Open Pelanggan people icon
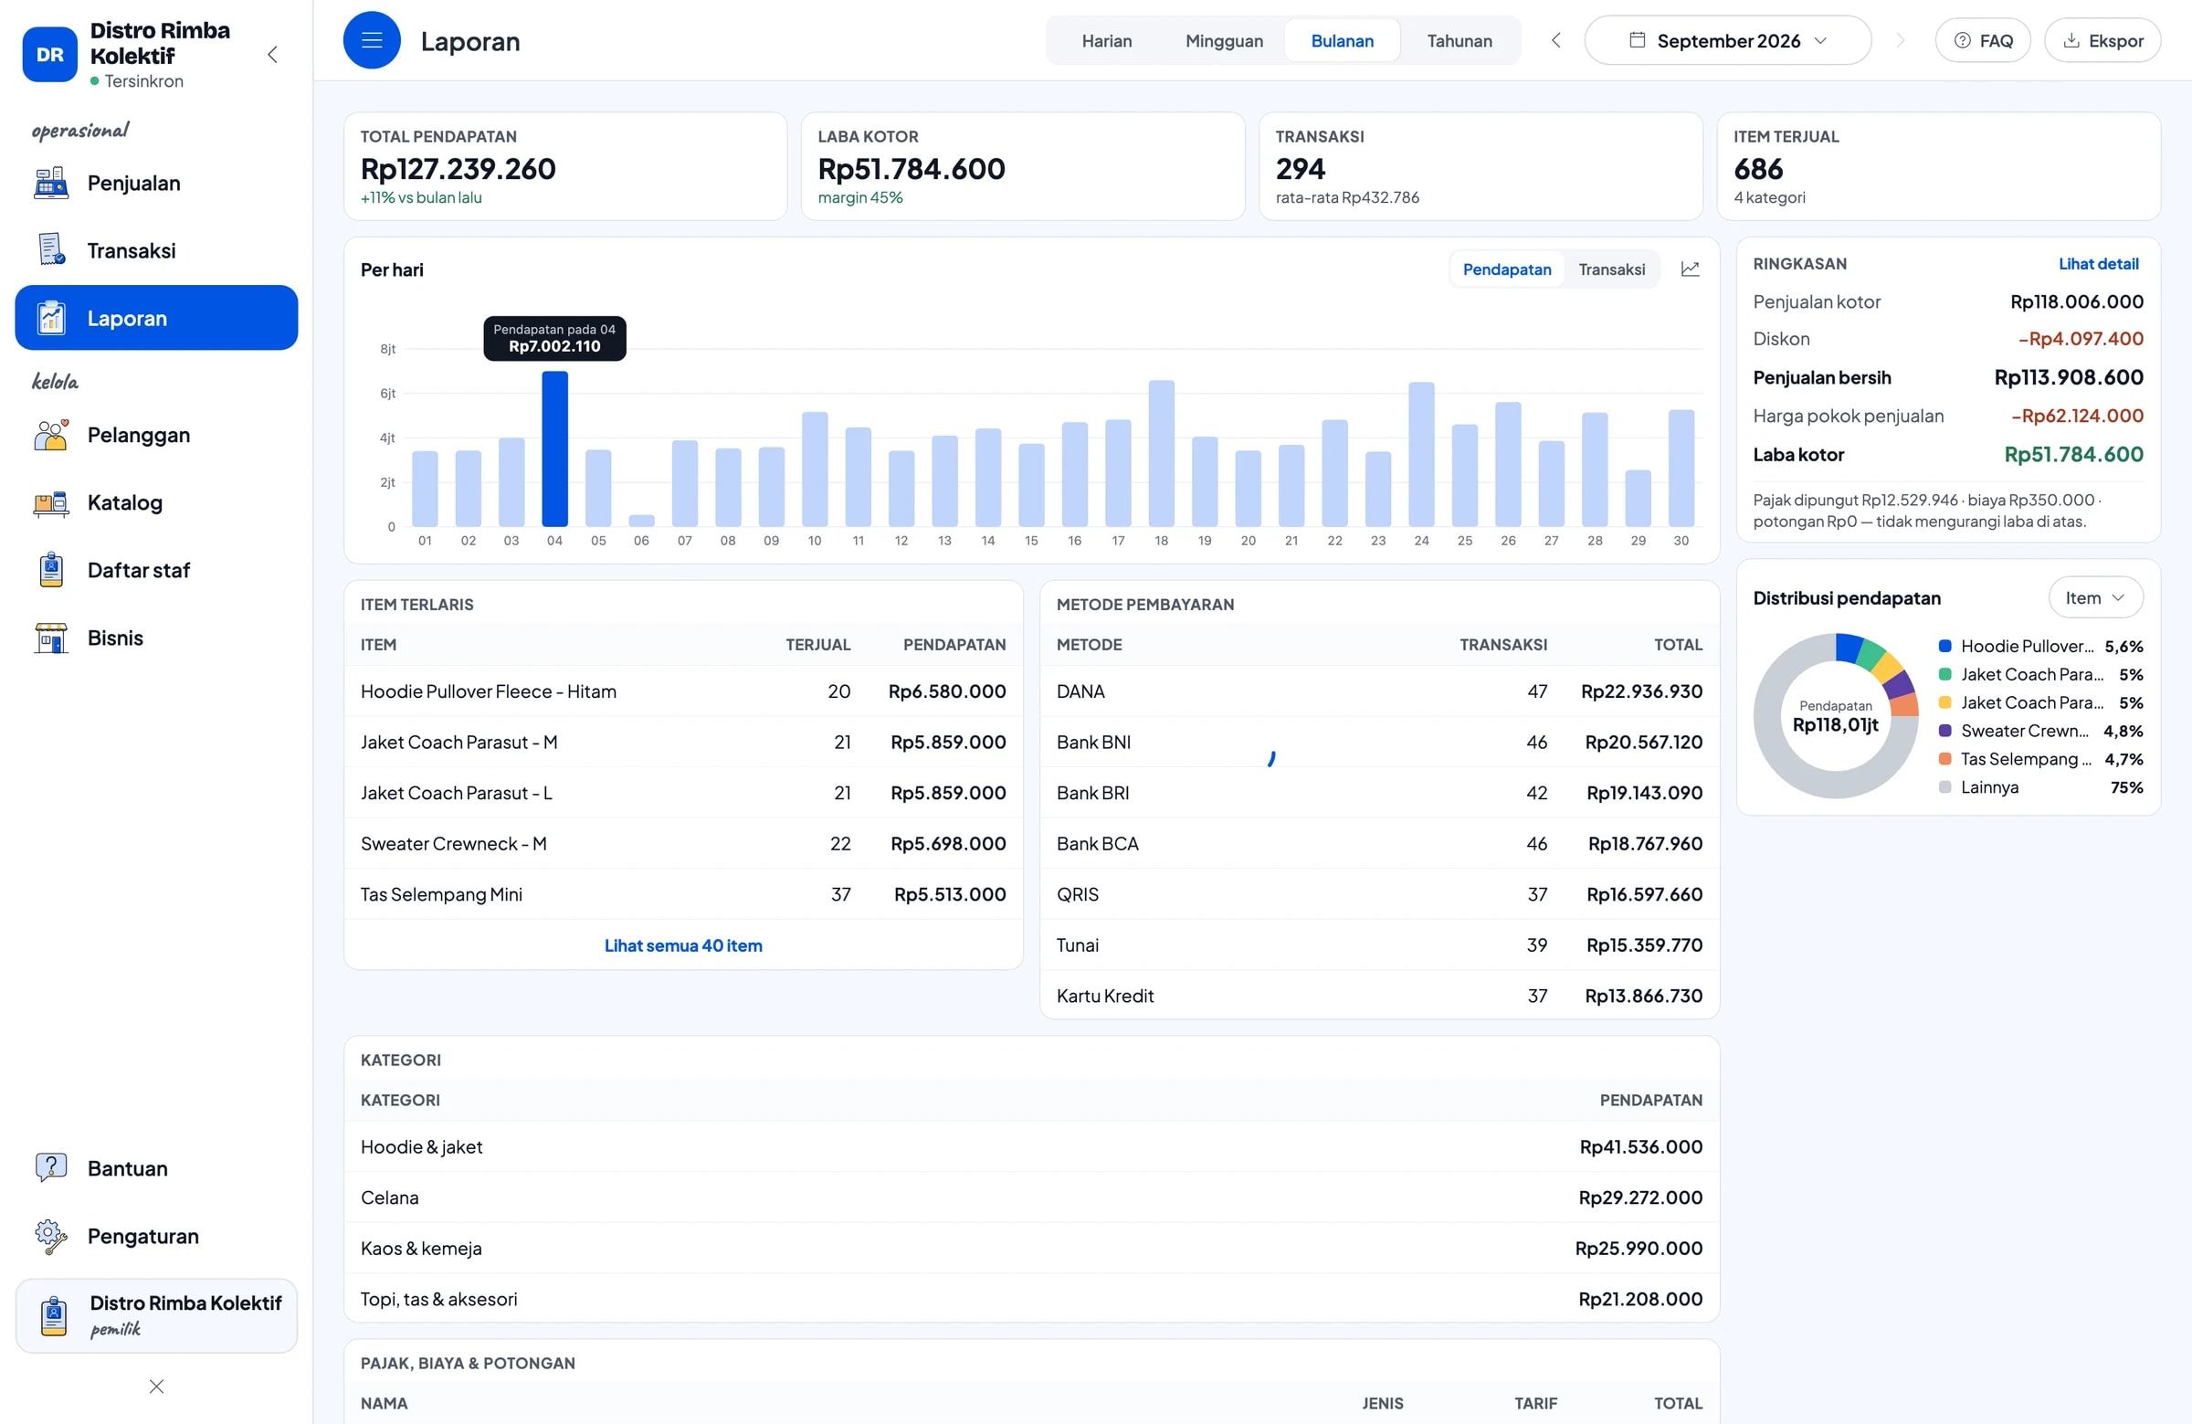 point(50,435)
